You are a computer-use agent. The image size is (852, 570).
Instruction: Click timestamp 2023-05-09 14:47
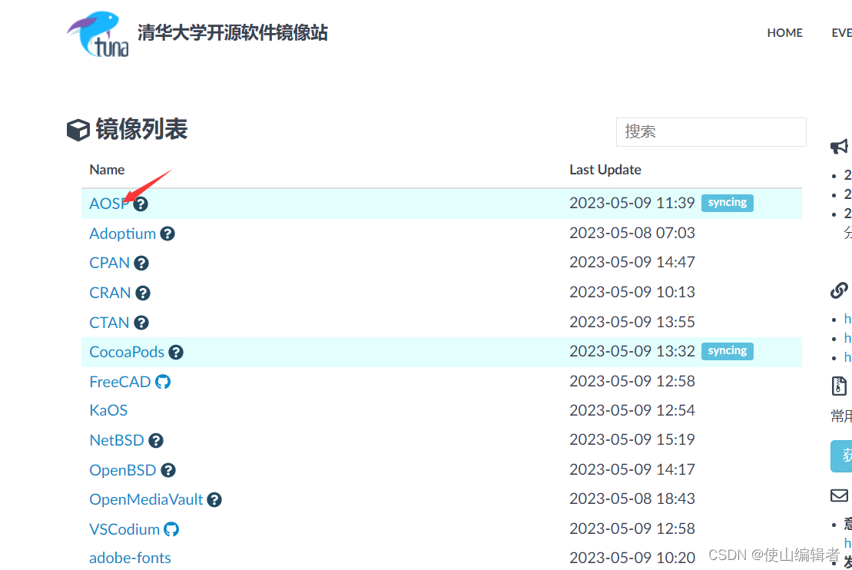point(632,262)
